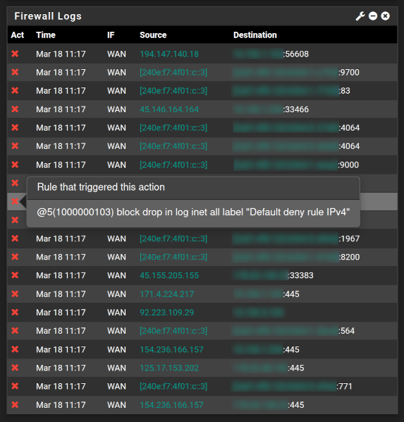
Task: Click the WAN cell in the 194.147.140.18 row
Action: (116, 54)
